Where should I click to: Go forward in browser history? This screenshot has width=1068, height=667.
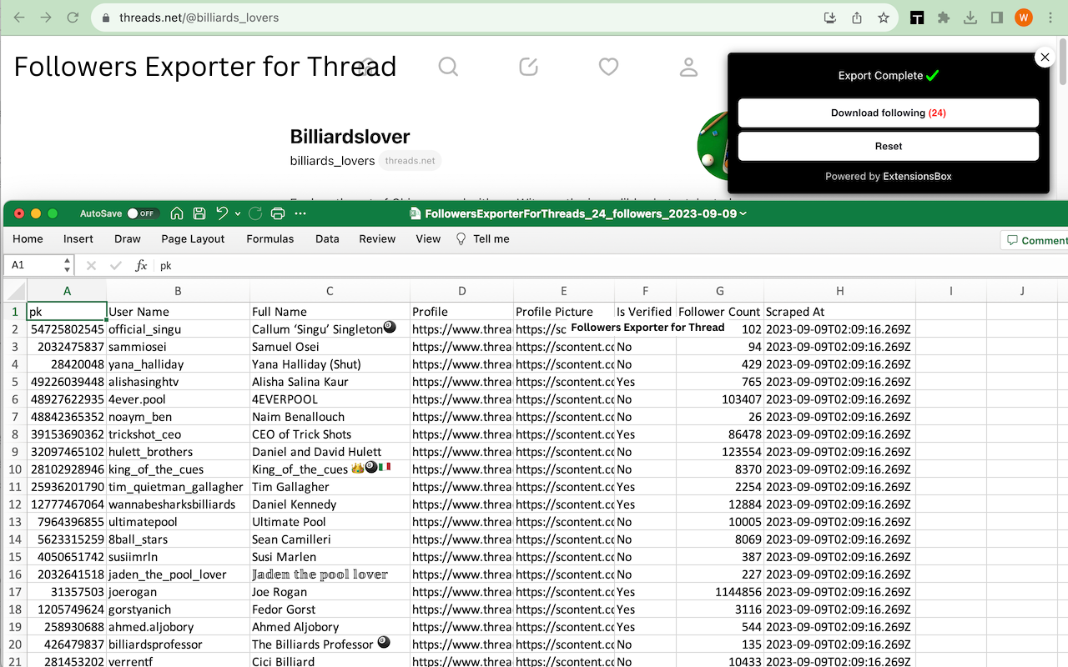point(46,18)
